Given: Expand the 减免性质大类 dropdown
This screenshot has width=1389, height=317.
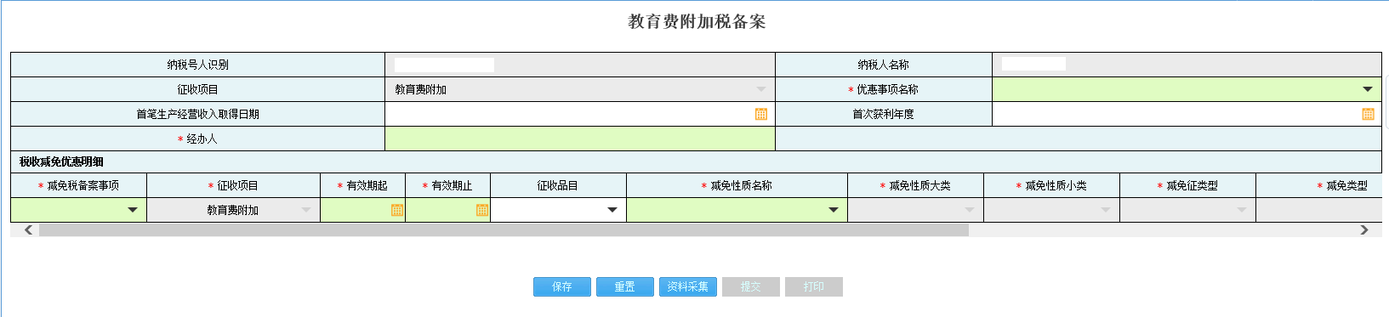Looking at the screenshot, I should click(970, 210).
